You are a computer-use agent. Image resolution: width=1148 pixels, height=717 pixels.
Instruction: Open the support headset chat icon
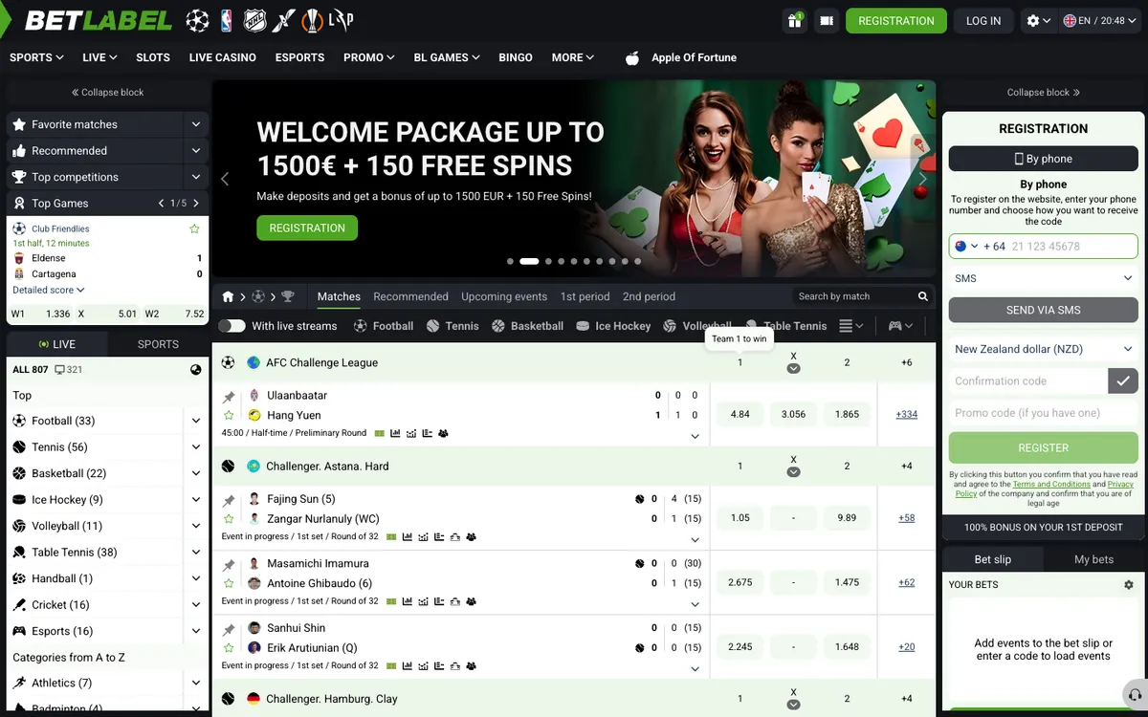1135,695
